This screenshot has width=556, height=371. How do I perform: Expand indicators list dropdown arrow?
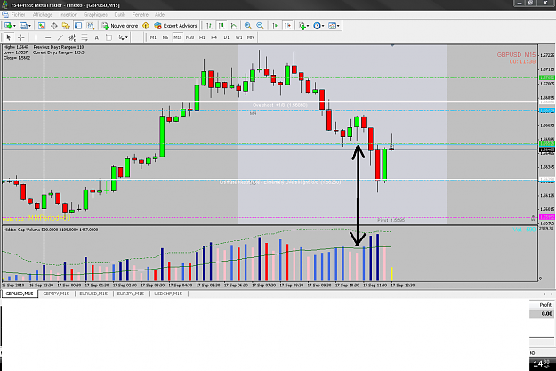click(x=308, y=26)
